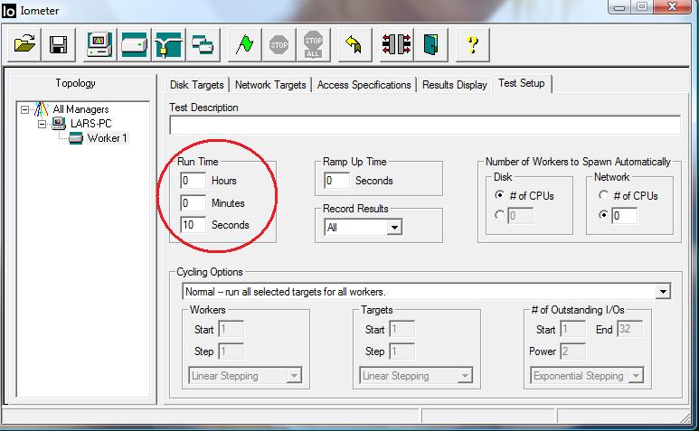Click the Run Time Hours field
The height and width of the screenshot is (431, 699).
[193, 181]
